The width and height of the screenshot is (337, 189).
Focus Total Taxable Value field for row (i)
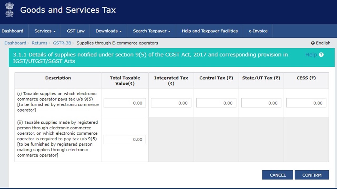tap(125, 103)
